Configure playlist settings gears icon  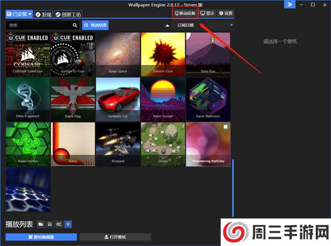[58, 224]
